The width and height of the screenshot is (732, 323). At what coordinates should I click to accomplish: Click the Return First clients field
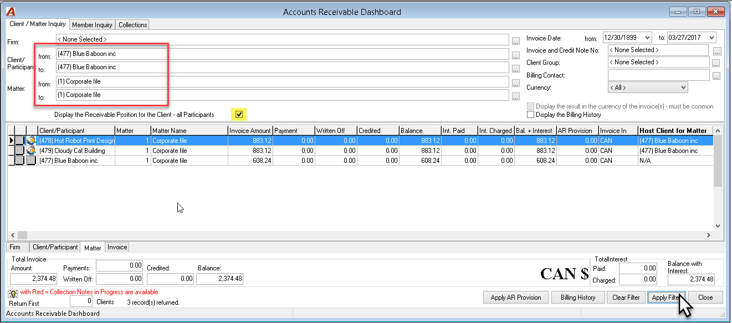(x=81, y=301)
